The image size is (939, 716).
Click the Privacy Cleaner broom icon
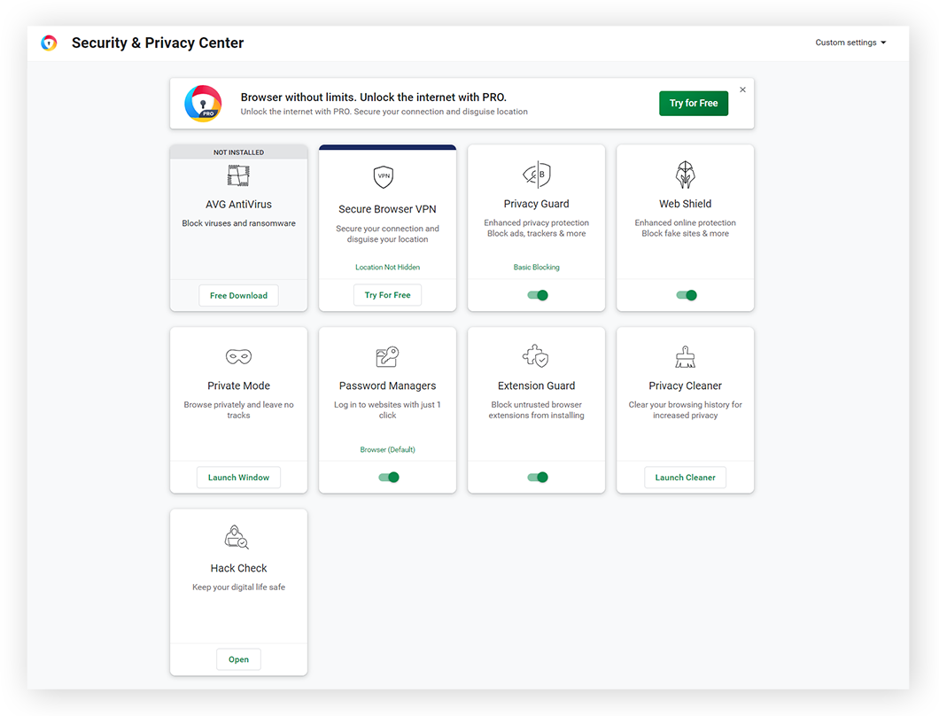[685, 356]
